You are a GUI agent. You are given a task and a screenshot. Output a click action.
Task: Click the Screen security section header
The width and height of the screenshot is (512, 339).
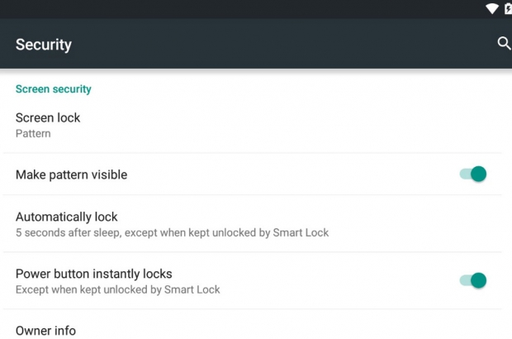coord(54,89)
